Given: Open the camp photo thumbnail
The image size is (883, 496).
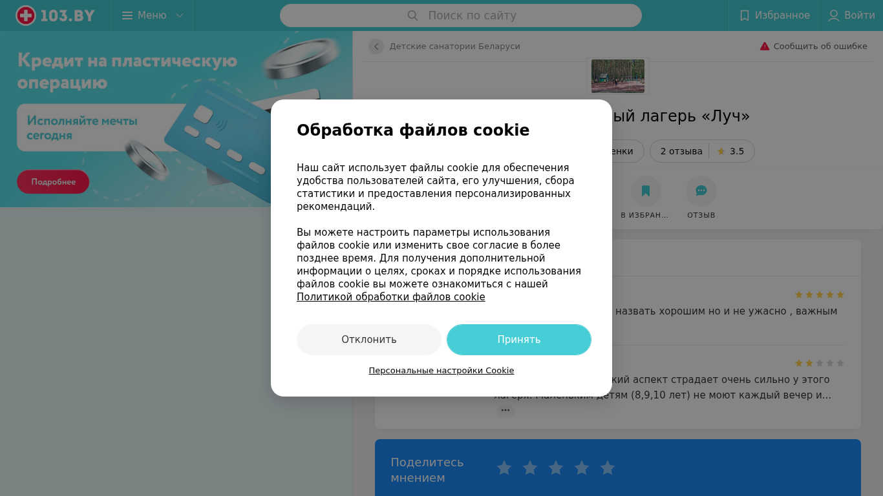Looking at the screenshot, I should pyautogui.click(x=617, y=76).
